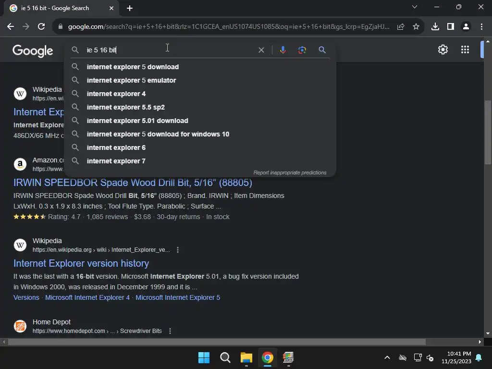Start voice search with microphone
This screenshot has width=492, height=369.
click(x=283, y=50)
